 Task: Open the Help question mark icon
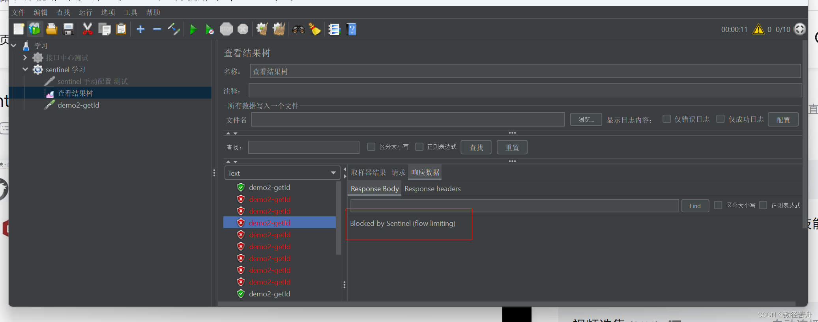(351, 29)
